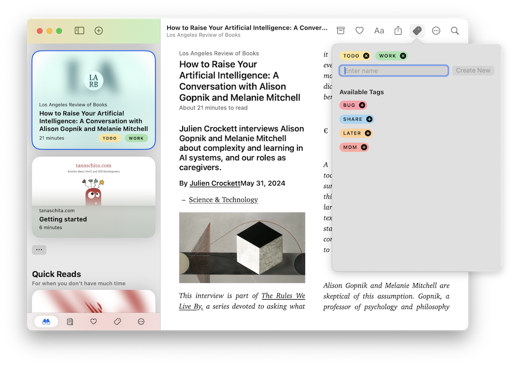
Task: Focus the Enter name tag field
Action: click(x=394, y=71)
